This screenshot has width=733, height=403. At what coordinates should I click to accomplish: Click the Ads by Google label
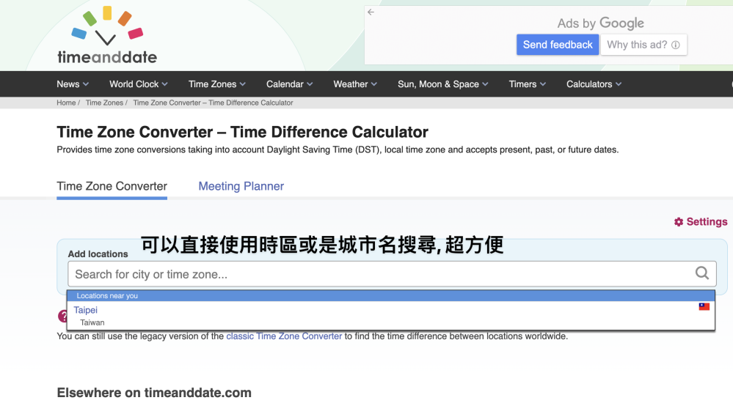pos(600,23)
